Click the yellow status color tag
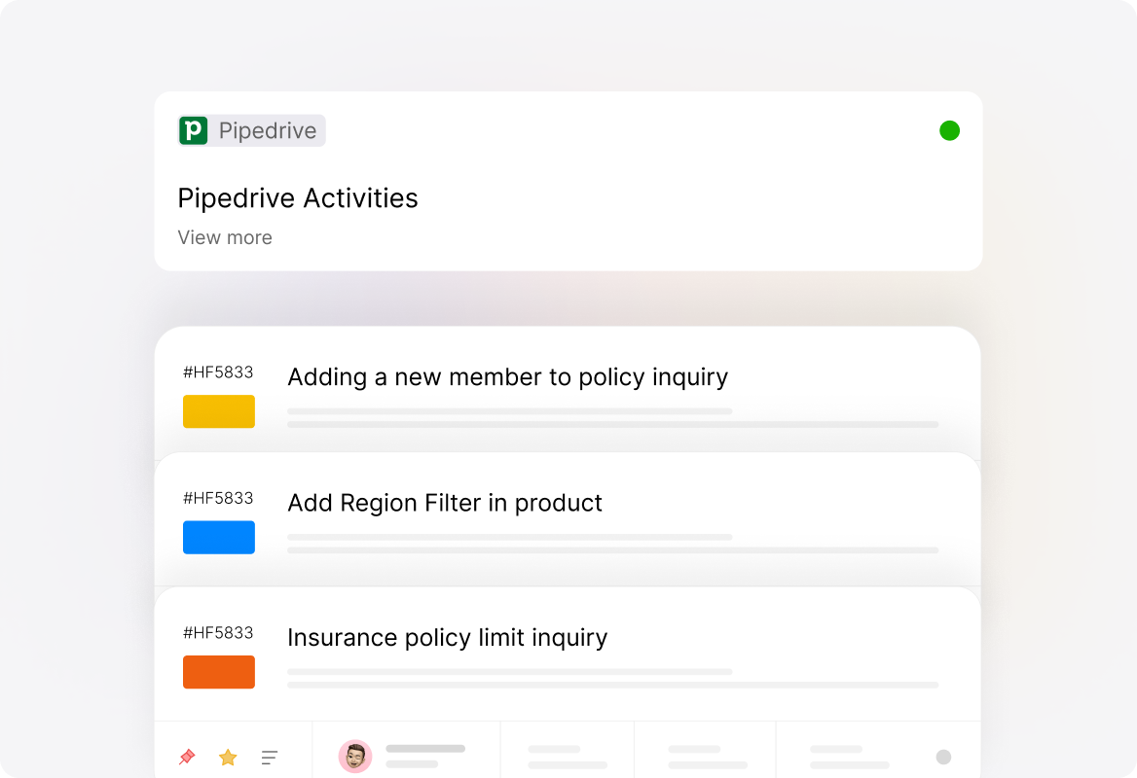Screen dimensions: 1137x778 click(219, 411)
